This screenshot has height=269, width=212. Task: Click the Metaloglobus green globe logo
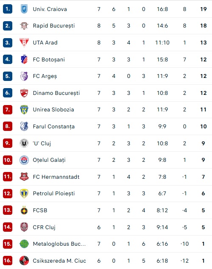tap(24, 244)
